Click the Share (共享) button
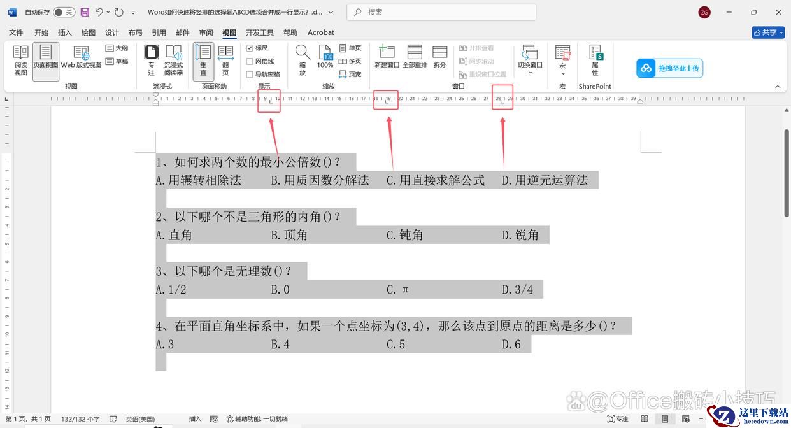Viewport: 791px width, 428px height. (768, 32)
